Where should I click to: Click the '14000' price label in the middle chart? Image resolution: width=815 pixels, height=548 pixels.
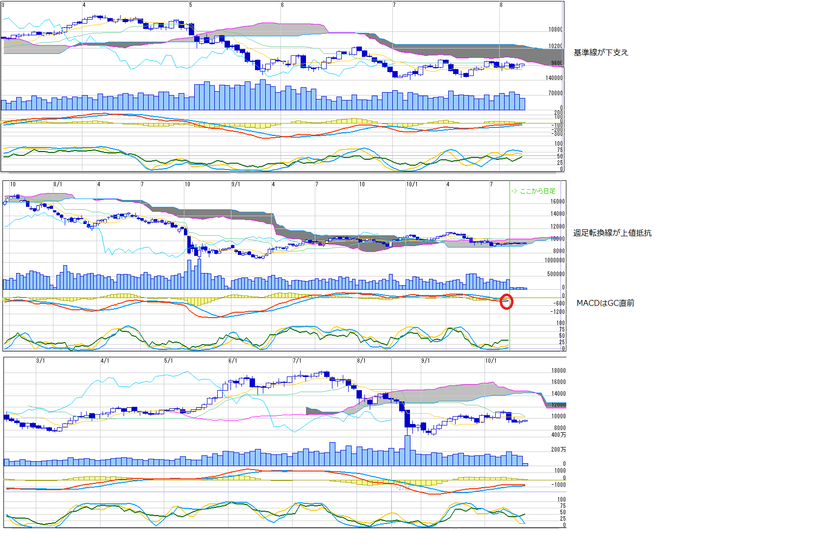(558, 214)
